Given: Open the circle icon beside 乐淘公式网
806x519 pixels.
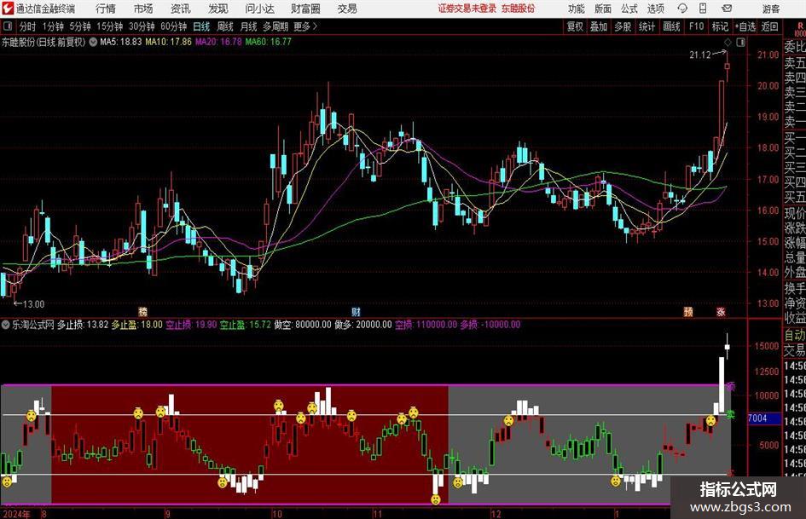Looking at the screenshot, I should tap(6, 324).
